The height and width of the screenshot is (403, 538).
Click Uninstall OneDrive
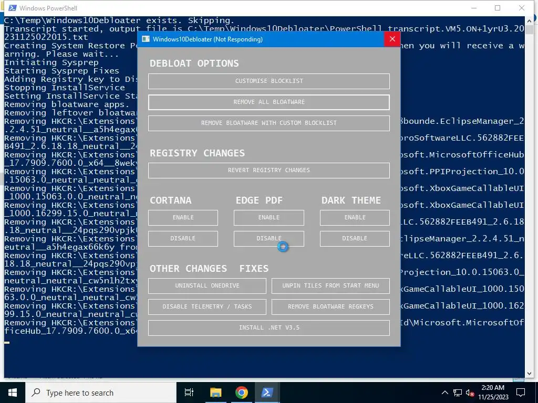[207, 286]
